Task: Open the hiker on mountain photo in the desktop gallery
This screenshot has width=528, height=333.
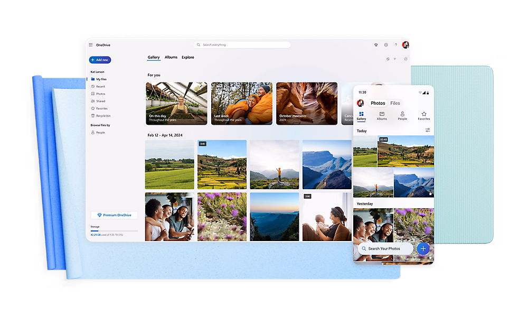Action: click(x=275, y=164)
